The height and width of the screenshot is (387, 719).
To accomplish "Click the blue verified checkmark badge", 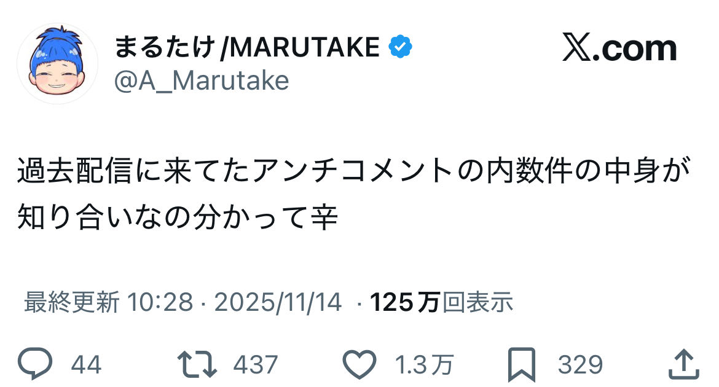I will [x=399, y=47].
